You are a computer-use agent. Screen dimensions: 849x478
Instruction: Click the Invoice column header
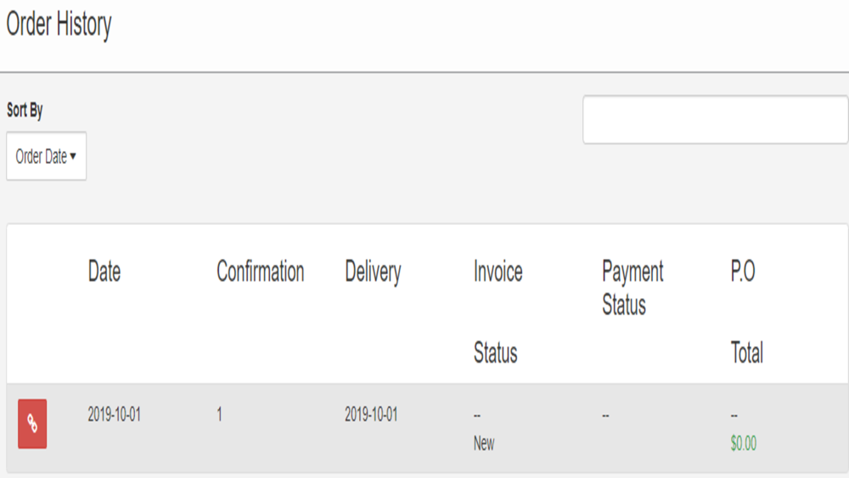(x=498, y=271)
